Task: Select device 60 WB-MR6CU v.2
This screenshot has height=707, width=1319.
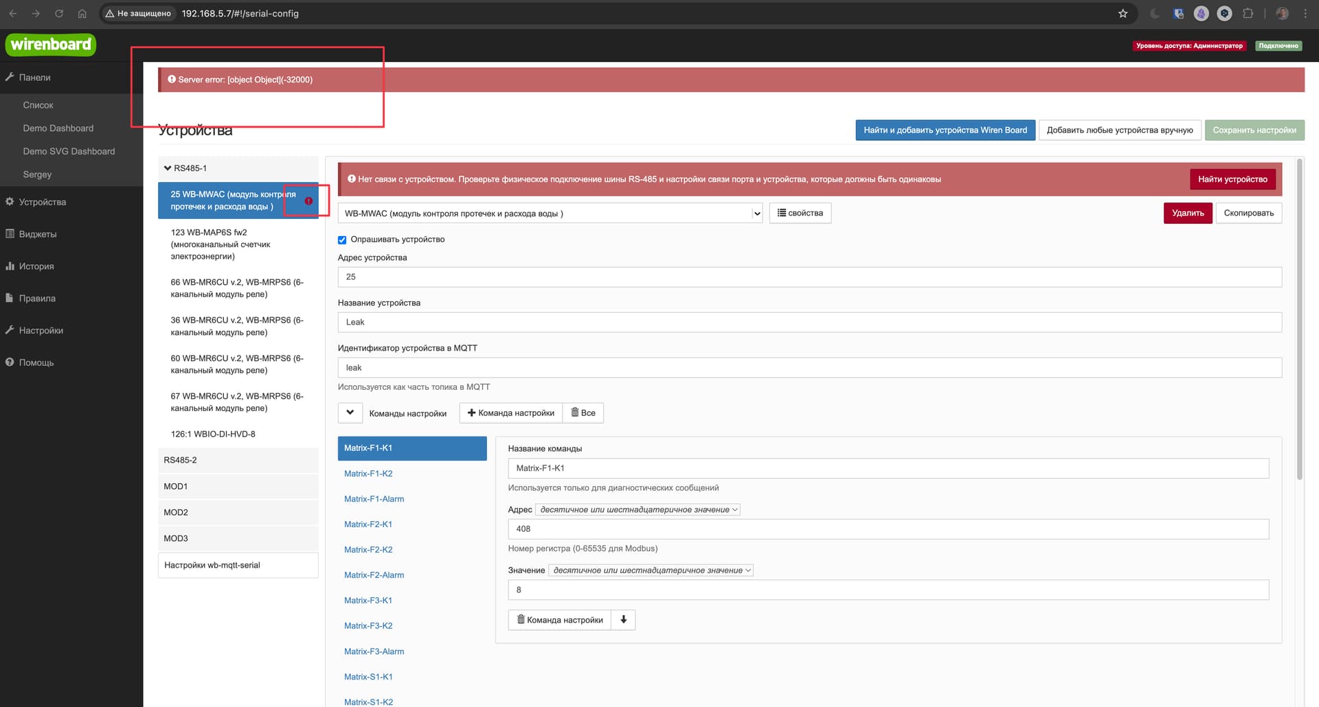Action: [238, 364]
